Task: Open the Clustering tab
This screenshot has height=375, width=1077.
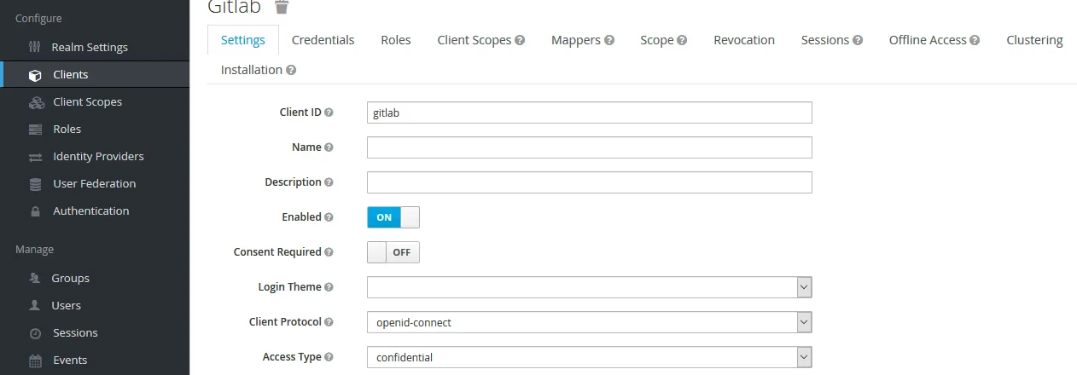Action: [1034, 40]
